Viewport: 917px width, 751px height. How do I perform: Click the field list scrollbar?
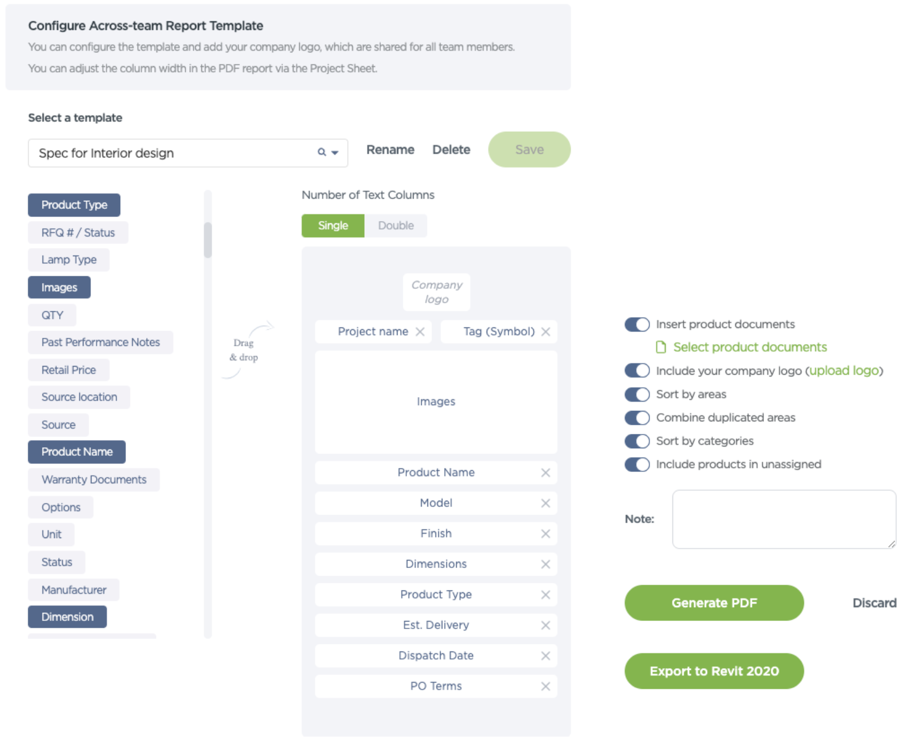pyautogui.click(x=208, y=239)
